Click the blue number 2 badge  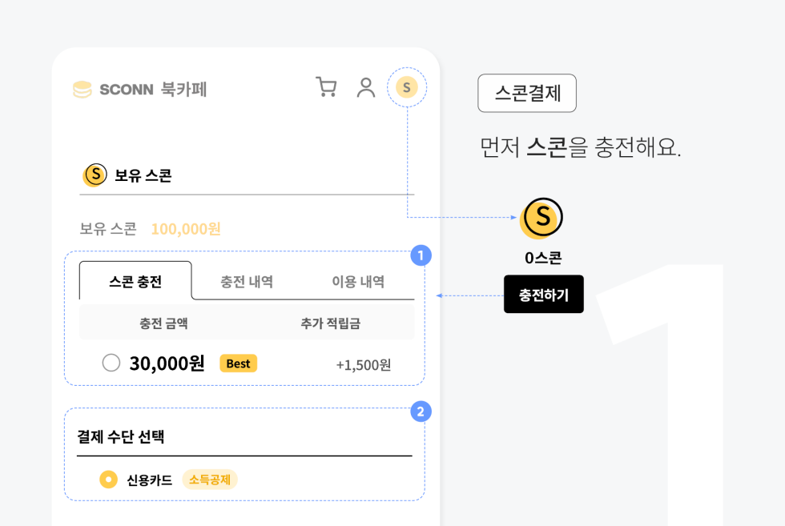[421, 412]
